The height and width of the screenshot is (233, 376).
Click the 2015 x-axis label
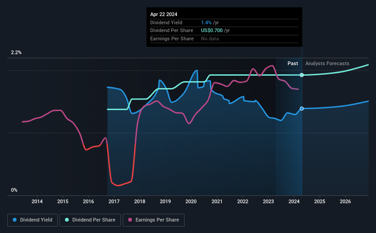63,201
